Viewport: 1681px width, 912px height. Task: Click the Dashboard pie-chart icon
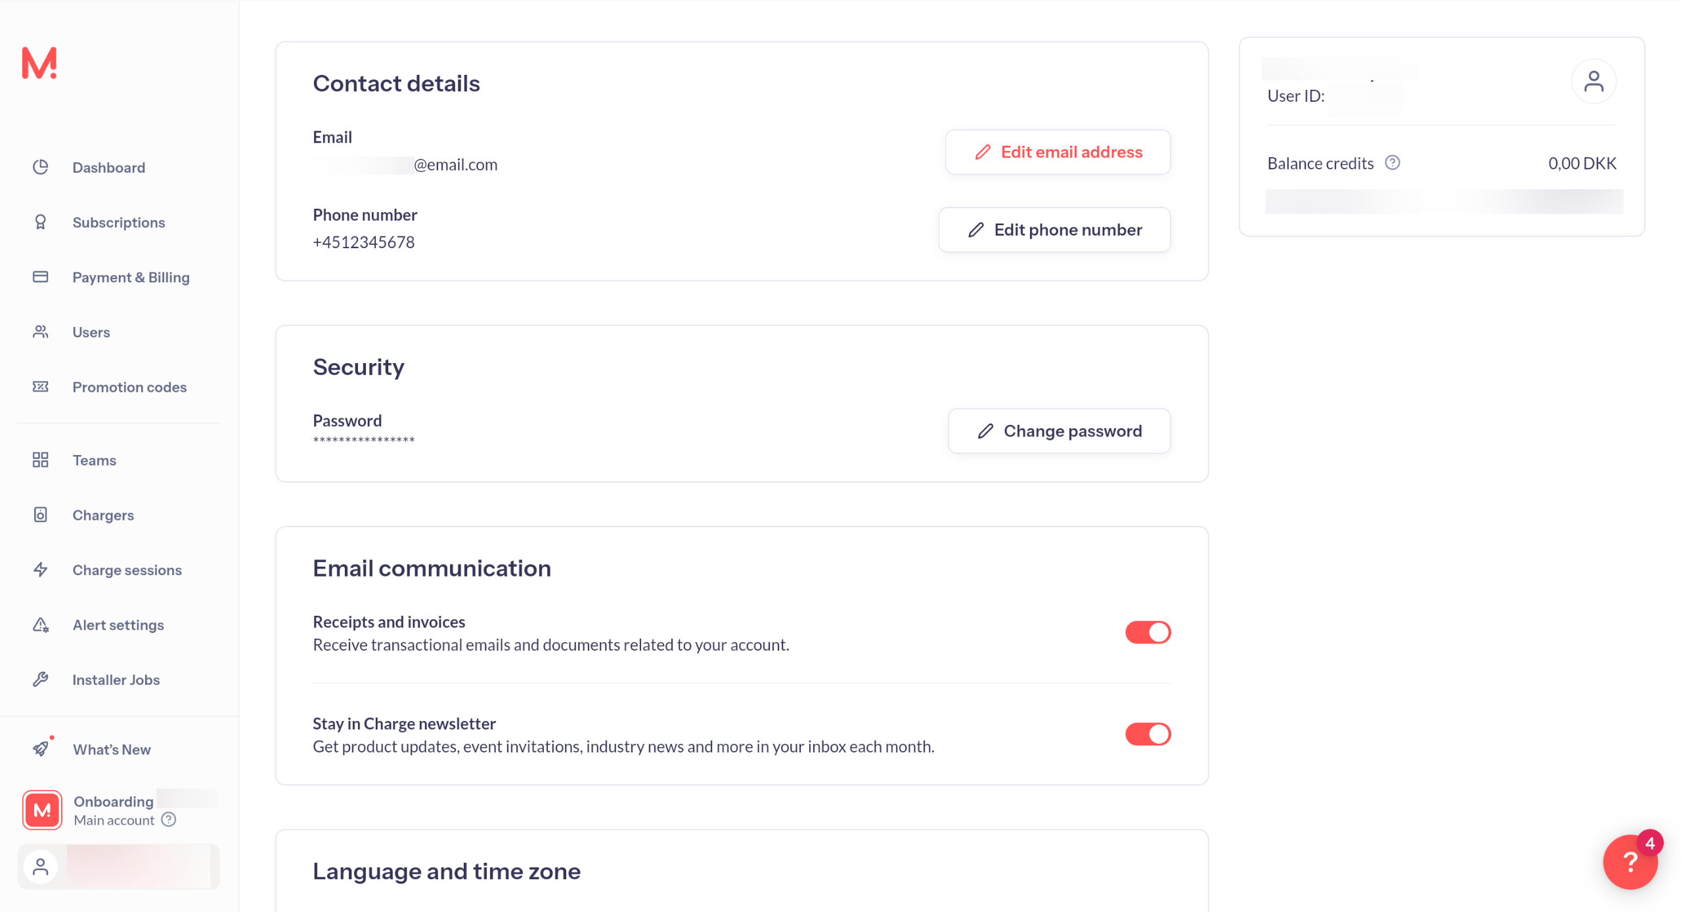(x=41, y=167)
